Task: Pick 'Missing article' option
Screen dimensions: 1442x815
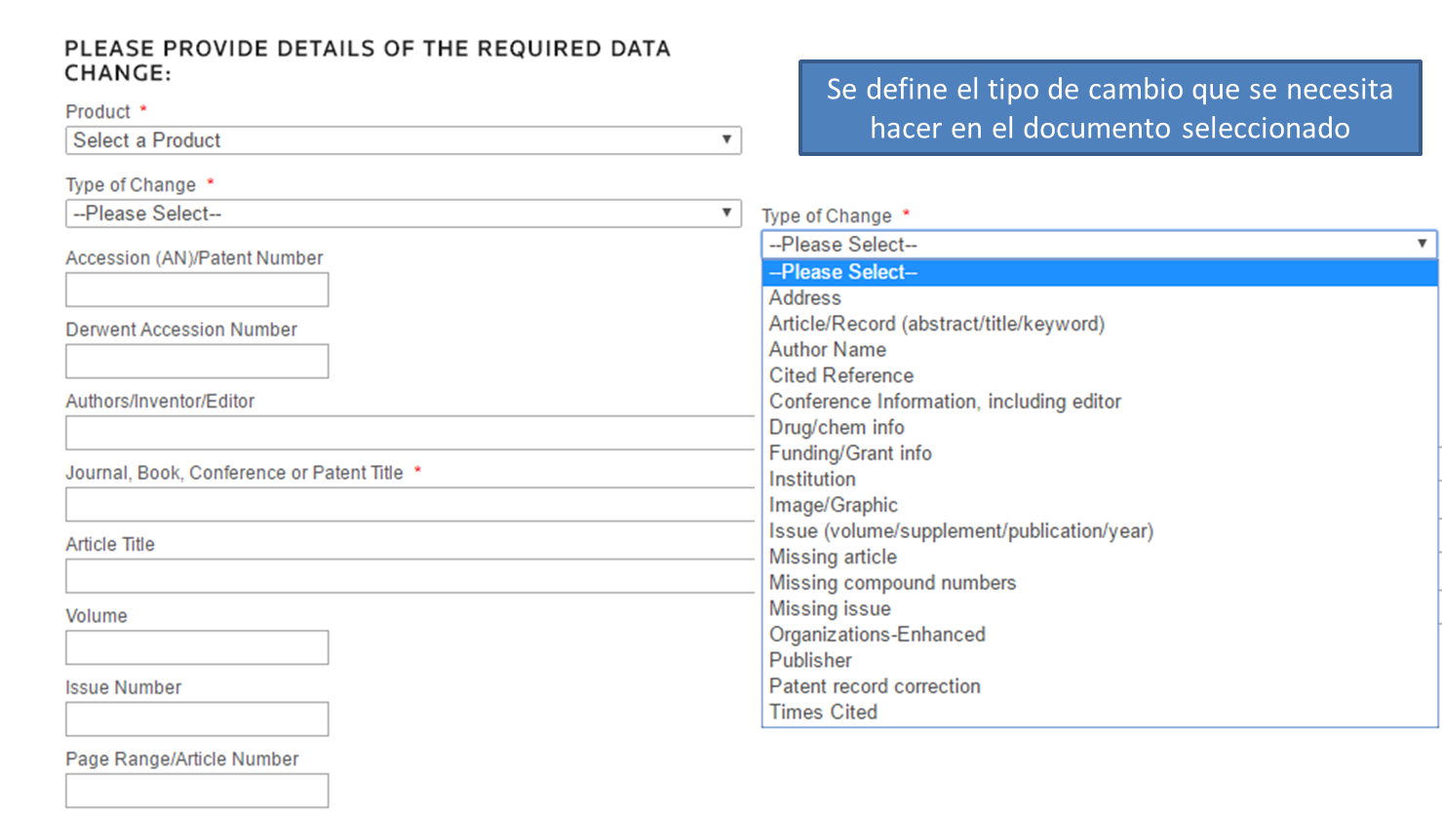Action: point(1099,557)
